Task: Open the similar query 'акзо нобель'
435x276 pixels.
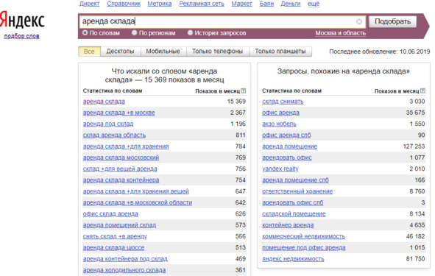Action: tap(280, 124)
